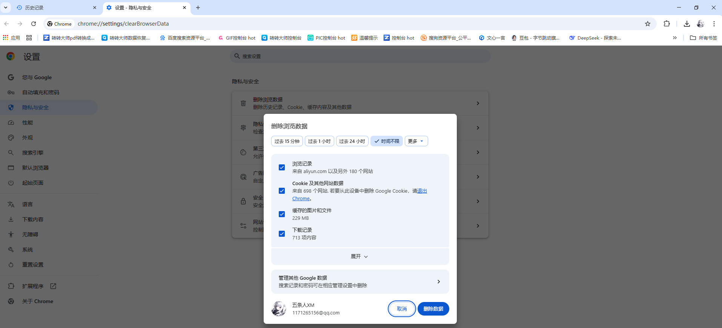Select the 过去 1 小时 time range
The width and height of the screenshot is (722, 328).
click(320, 141)
